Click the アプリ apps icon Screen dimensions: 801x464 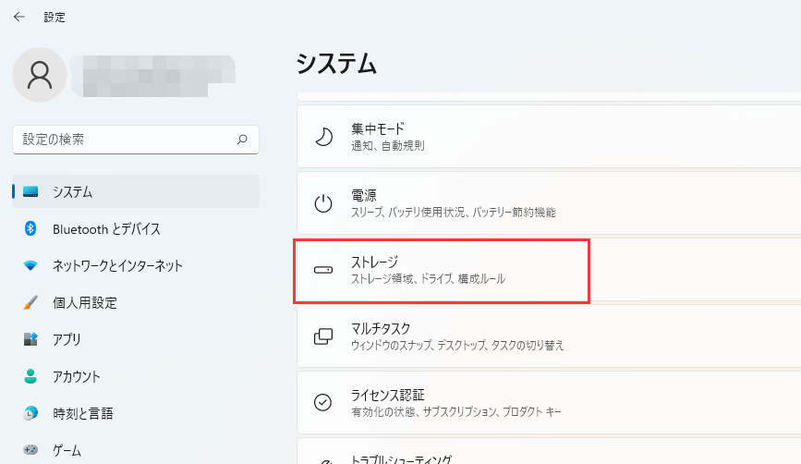[30, 339]
